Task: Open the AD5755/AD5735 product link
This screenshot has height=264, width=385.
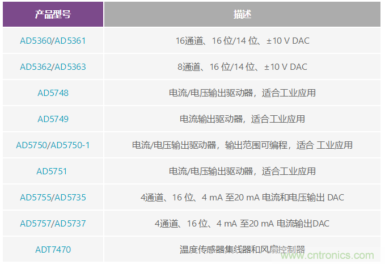Action: [x=53, y=198]
